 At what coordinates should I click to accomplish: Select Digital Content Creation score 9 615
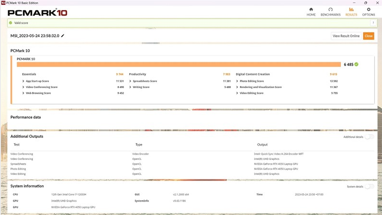coord(334,74)
